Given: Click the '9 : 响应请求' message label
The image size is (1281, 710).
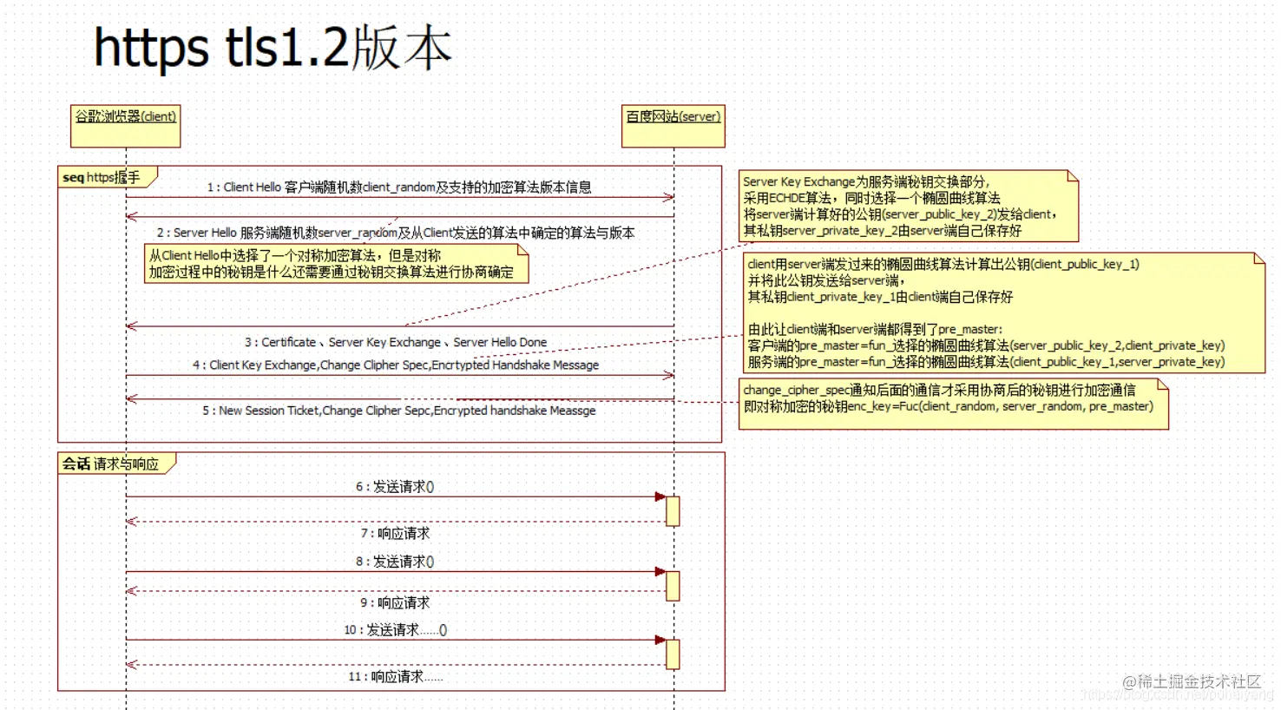Looking at the screenshot, I should pyautogui.click(x=395, y=602).
